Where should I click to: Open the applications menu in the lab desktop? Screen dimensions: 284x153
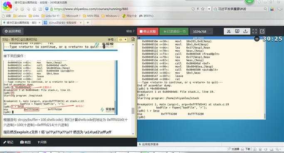(148, 144)
